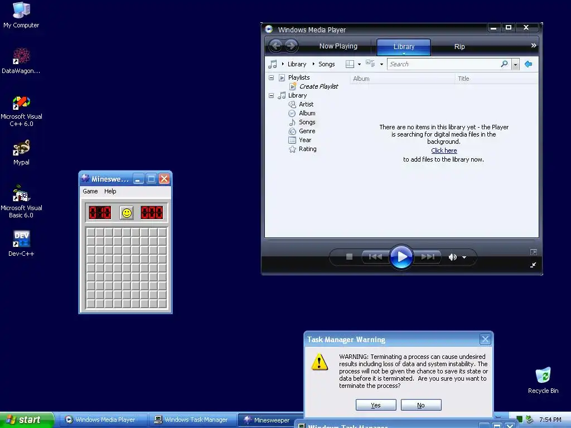Open the Minesweeper Help menu
Screen dimensions: 571x428
pos(110,192)
